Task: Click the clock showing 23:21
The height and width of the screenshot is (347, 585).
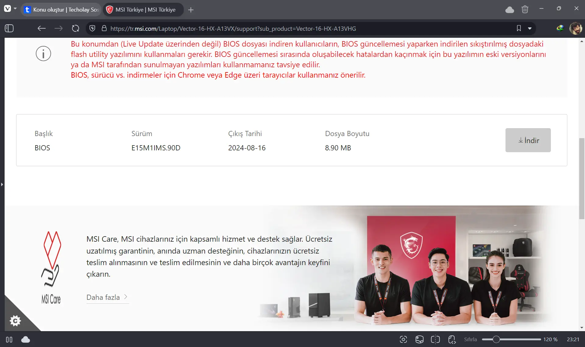Action: click(573, 339)
